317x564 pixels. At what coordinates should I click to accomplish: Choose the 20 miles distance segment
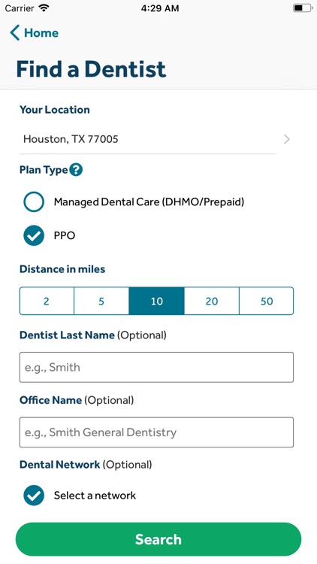[212, 301]
